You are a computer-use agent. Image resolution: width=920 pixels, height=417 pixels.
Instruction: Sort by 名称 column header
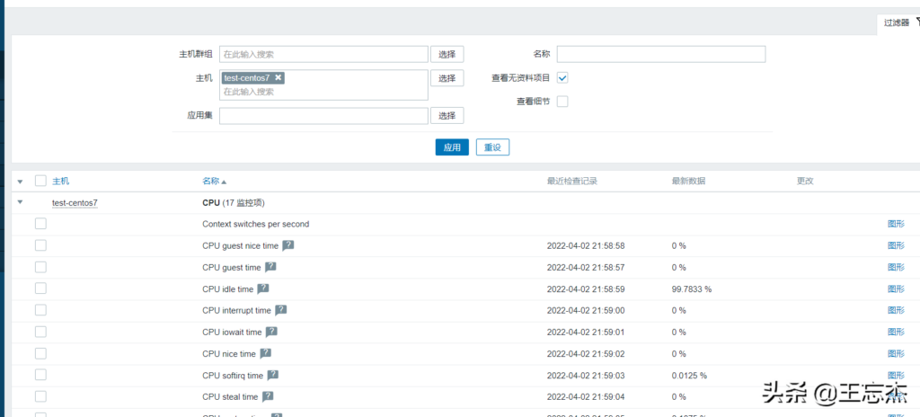point(211,181)
